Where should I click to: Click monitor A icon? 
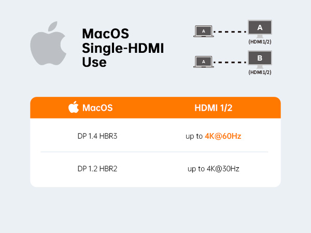coord(260,28)
